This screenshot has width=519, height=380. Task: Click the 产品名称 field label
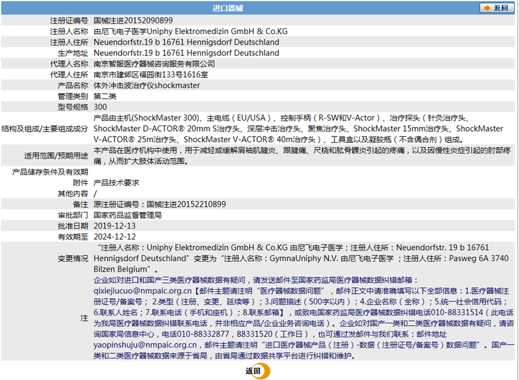coord(73,85)
